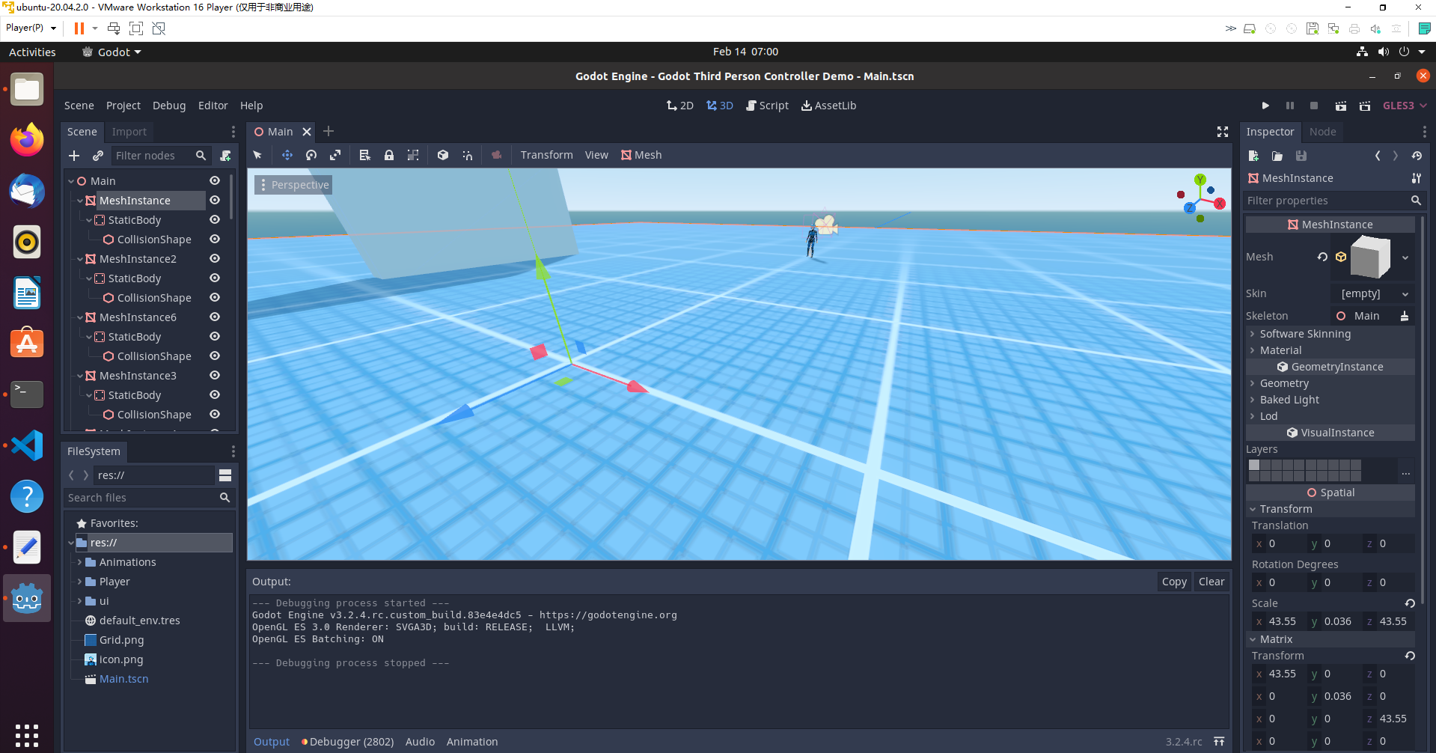Toggle visibility of the Main root node
This screenshot has height=753, width=1436.
point(214,180)
